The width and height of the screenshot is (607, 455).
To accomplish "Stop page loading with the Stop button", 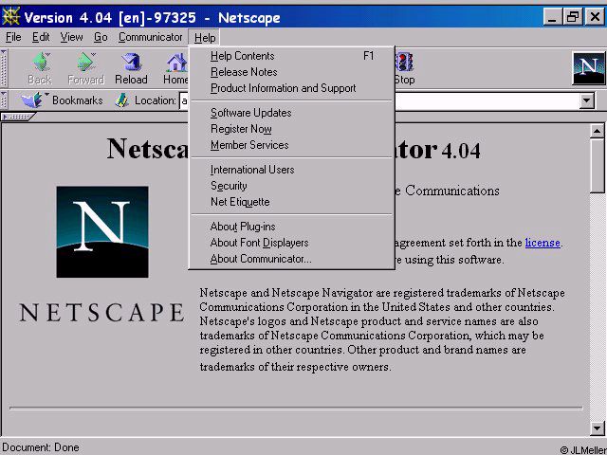I will (405, 68).
